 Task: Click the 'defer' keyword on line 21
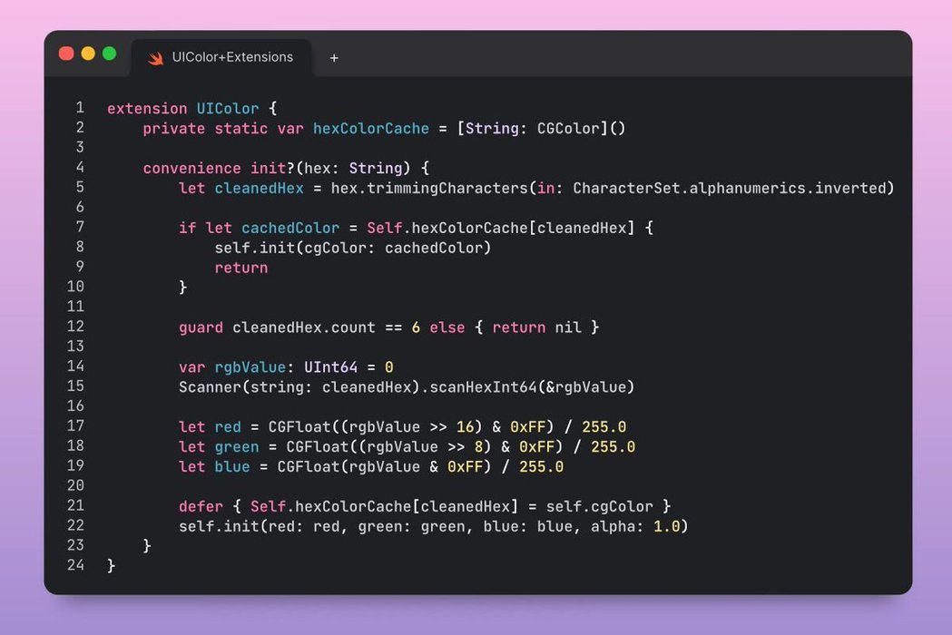point(201,507)
